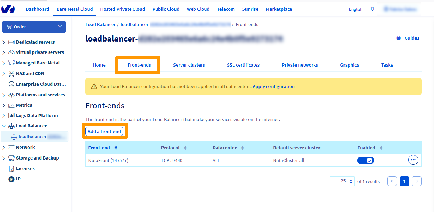Open the notifications bell
434x212 pixels.
pos(372,9)
